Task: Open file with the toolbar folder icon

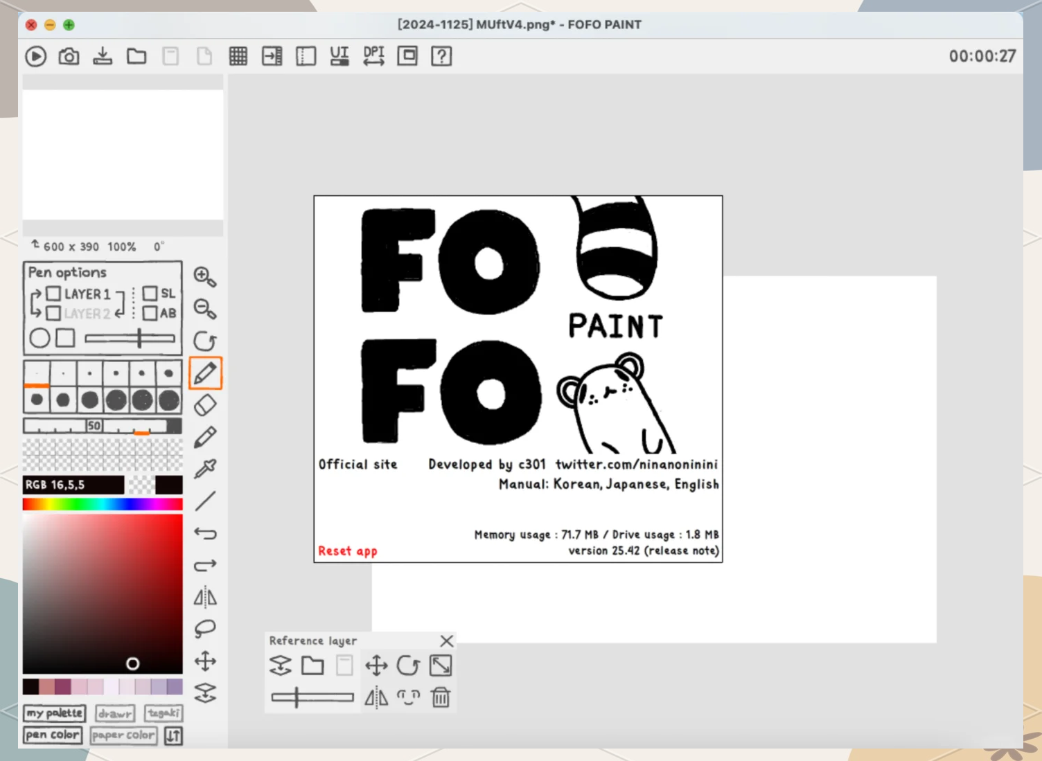Action: pyautogui.click(x=136, y=56)
